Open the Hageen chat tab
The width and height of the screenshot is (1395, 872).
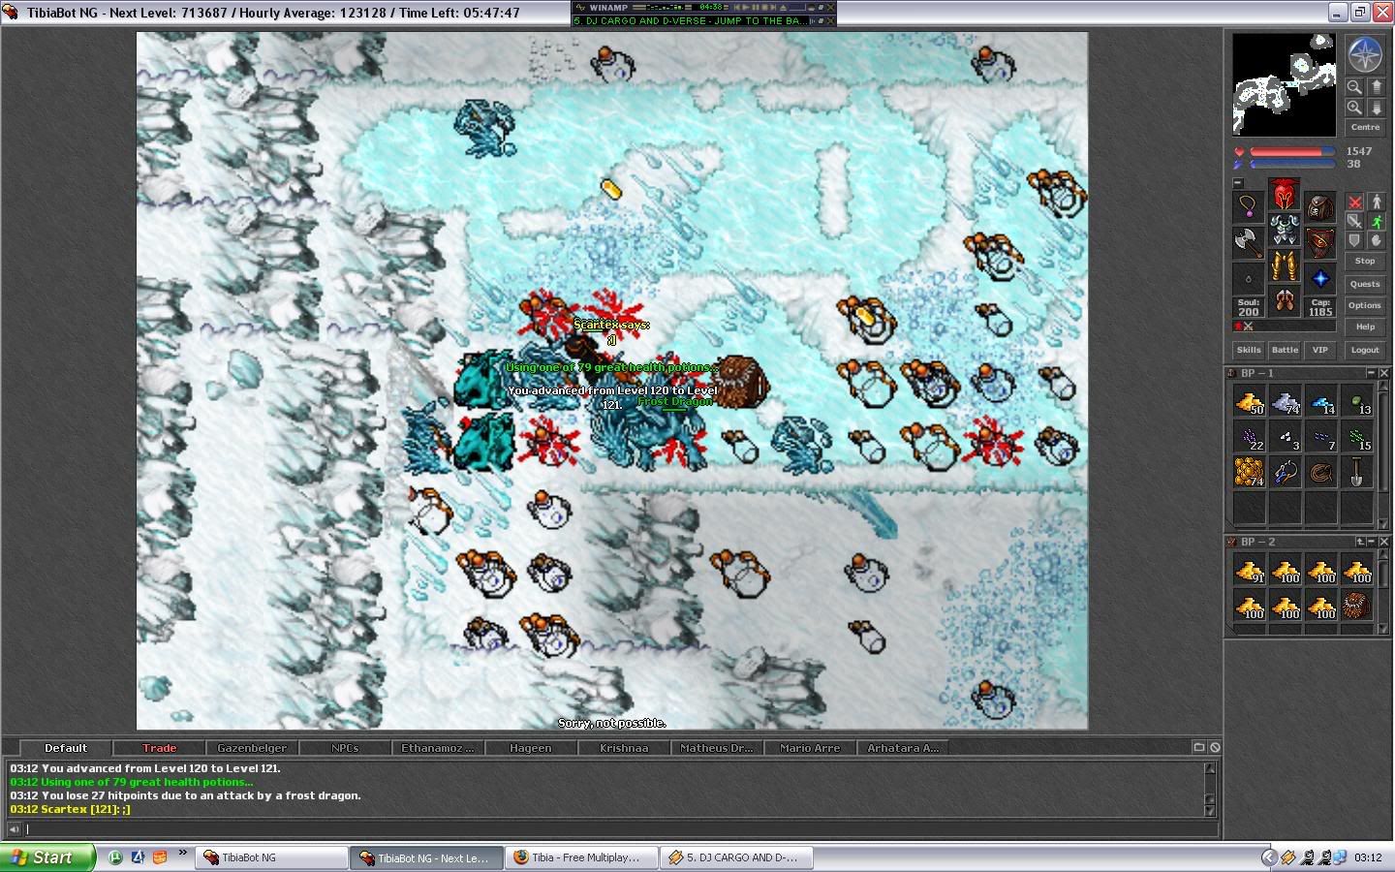531,748
